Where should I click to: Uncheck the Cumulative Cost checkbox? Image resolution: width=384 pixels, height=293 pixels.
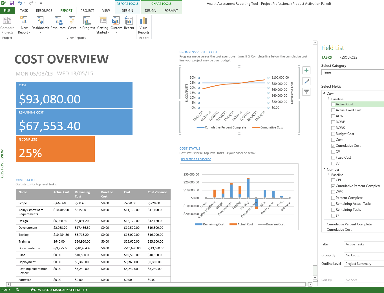pos(333,146)
